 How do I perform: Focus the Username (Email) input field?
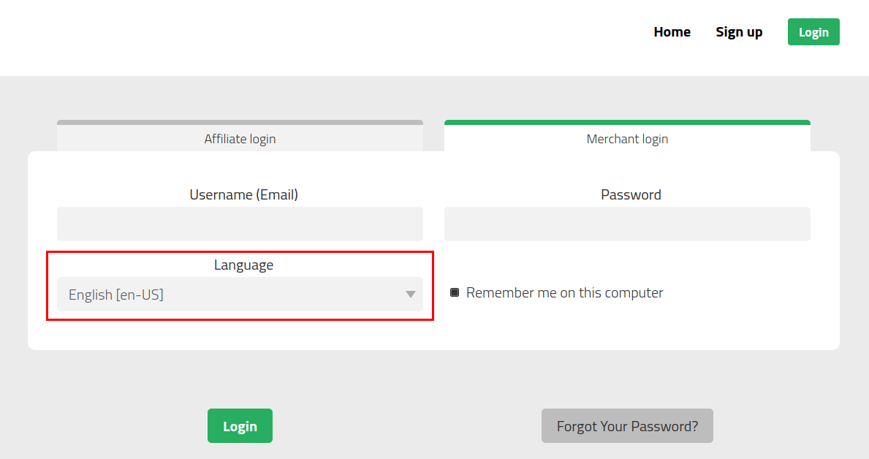click(x=240, y=224)
